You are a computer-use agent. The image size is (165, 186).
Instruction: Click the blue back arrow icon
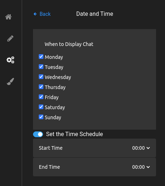(35, 14)
